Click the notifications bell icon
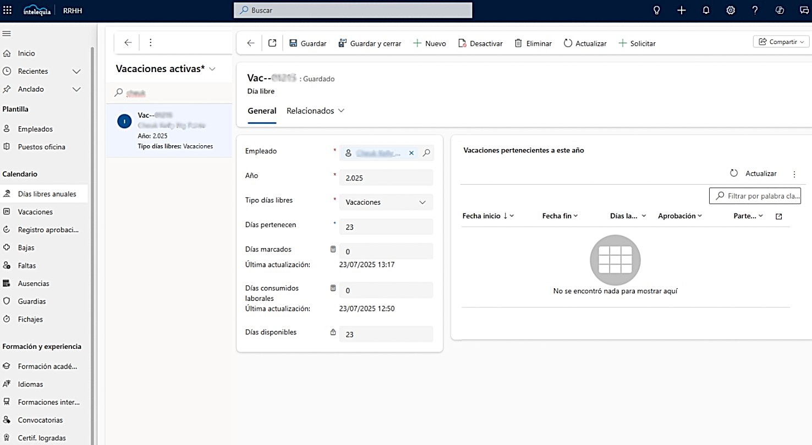Viewport: 812px width, 445px height. point(706,10)
